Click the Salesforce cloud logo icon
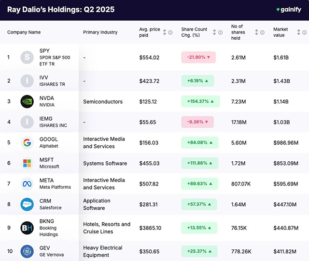The height and width of the screenshot is (261, 309). coord(27,204)
